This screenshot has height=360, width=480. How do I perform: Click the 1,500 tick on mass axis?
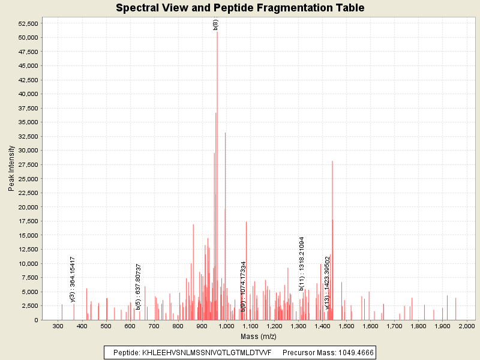(347, 326)
